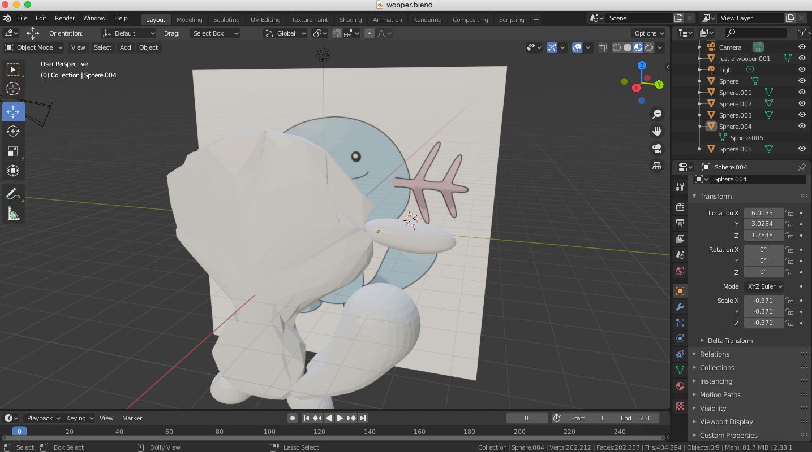Image resolution: width=812 pixels, height=452 pixels.
Task: Toggle X-Ray mode in the viewport header
Action: click(602, 47)
